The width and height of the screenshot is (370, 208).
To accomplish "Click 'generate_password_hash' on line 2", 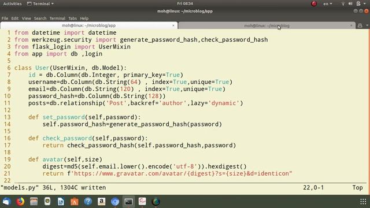I will pos(158,40).
